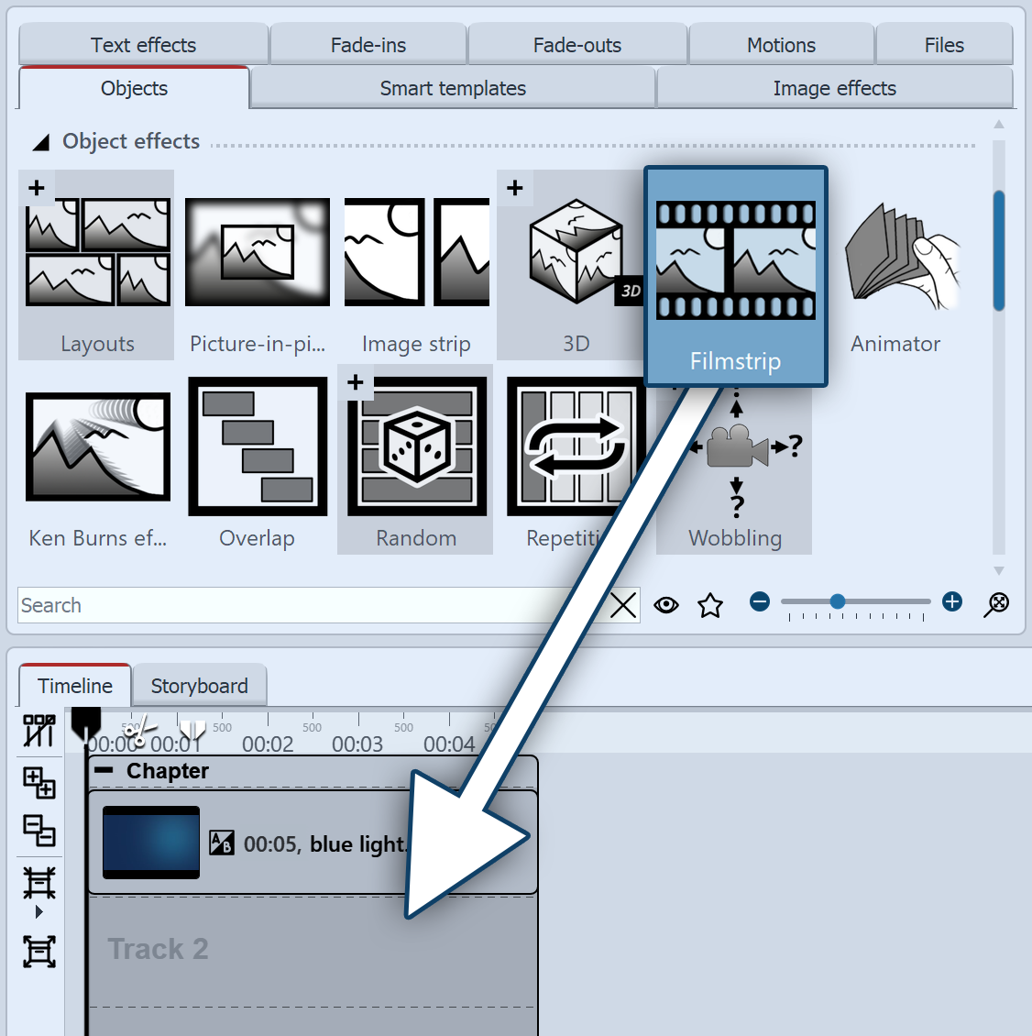Select the Ken Burns effect
1032x1036 pixels.
pyautogui.click(x=97, y=446)
